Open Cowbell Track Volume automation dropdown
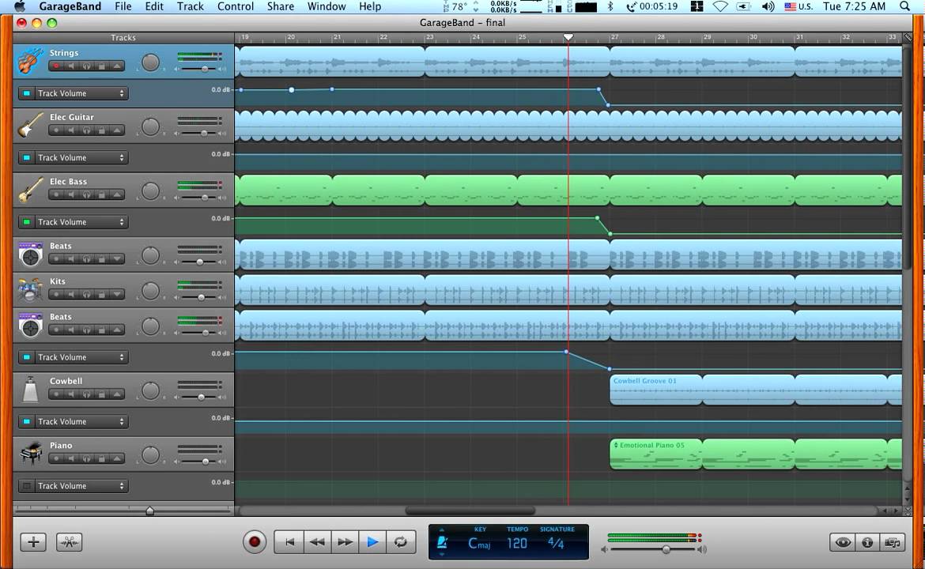Image resolution: width=925 pixels, height=569 pixels. click(x=81, y=421)
